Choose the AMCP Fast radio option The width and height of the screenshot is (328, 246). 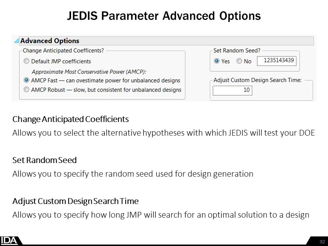tap(26, 81)
